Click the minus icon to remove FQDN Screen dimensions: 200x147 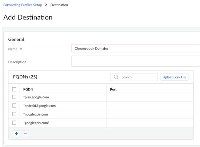(x=26, y=134)
